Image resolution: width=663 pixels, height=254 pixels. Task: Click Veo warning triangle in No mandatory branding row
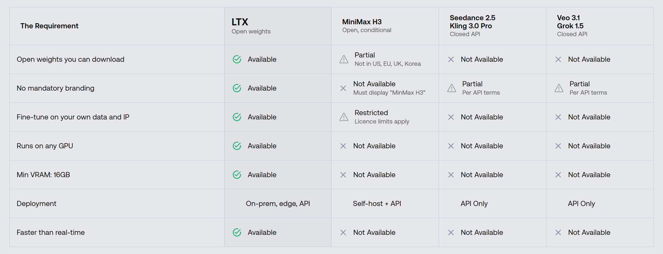(559, 88)
